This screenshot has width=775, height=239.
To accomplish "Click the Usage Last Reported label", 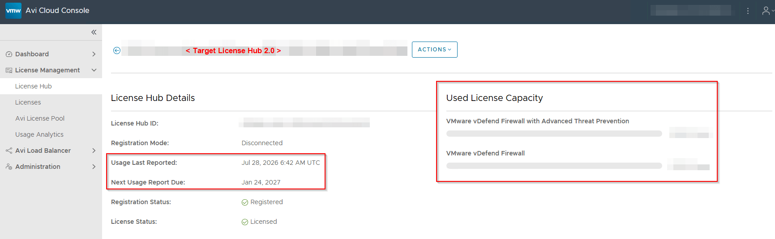I will [144, 163].
